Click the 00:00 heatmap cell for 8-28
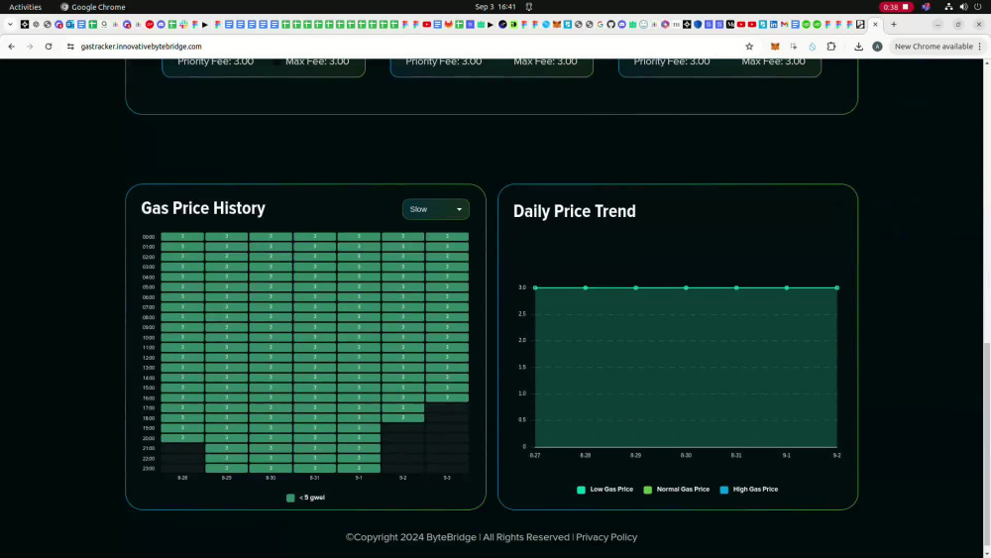This screenshot has width=991, height=558. [x=182, y=236]
